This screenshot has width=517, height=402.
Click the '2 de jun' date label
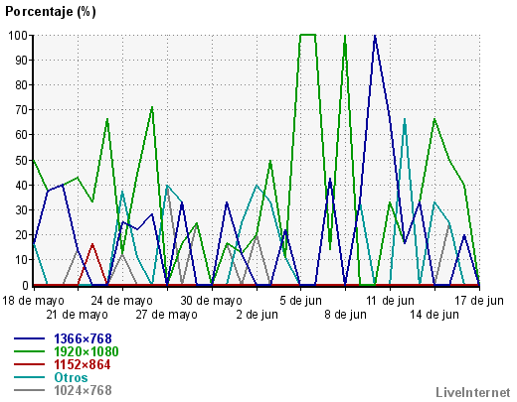(x=257, y=315)
